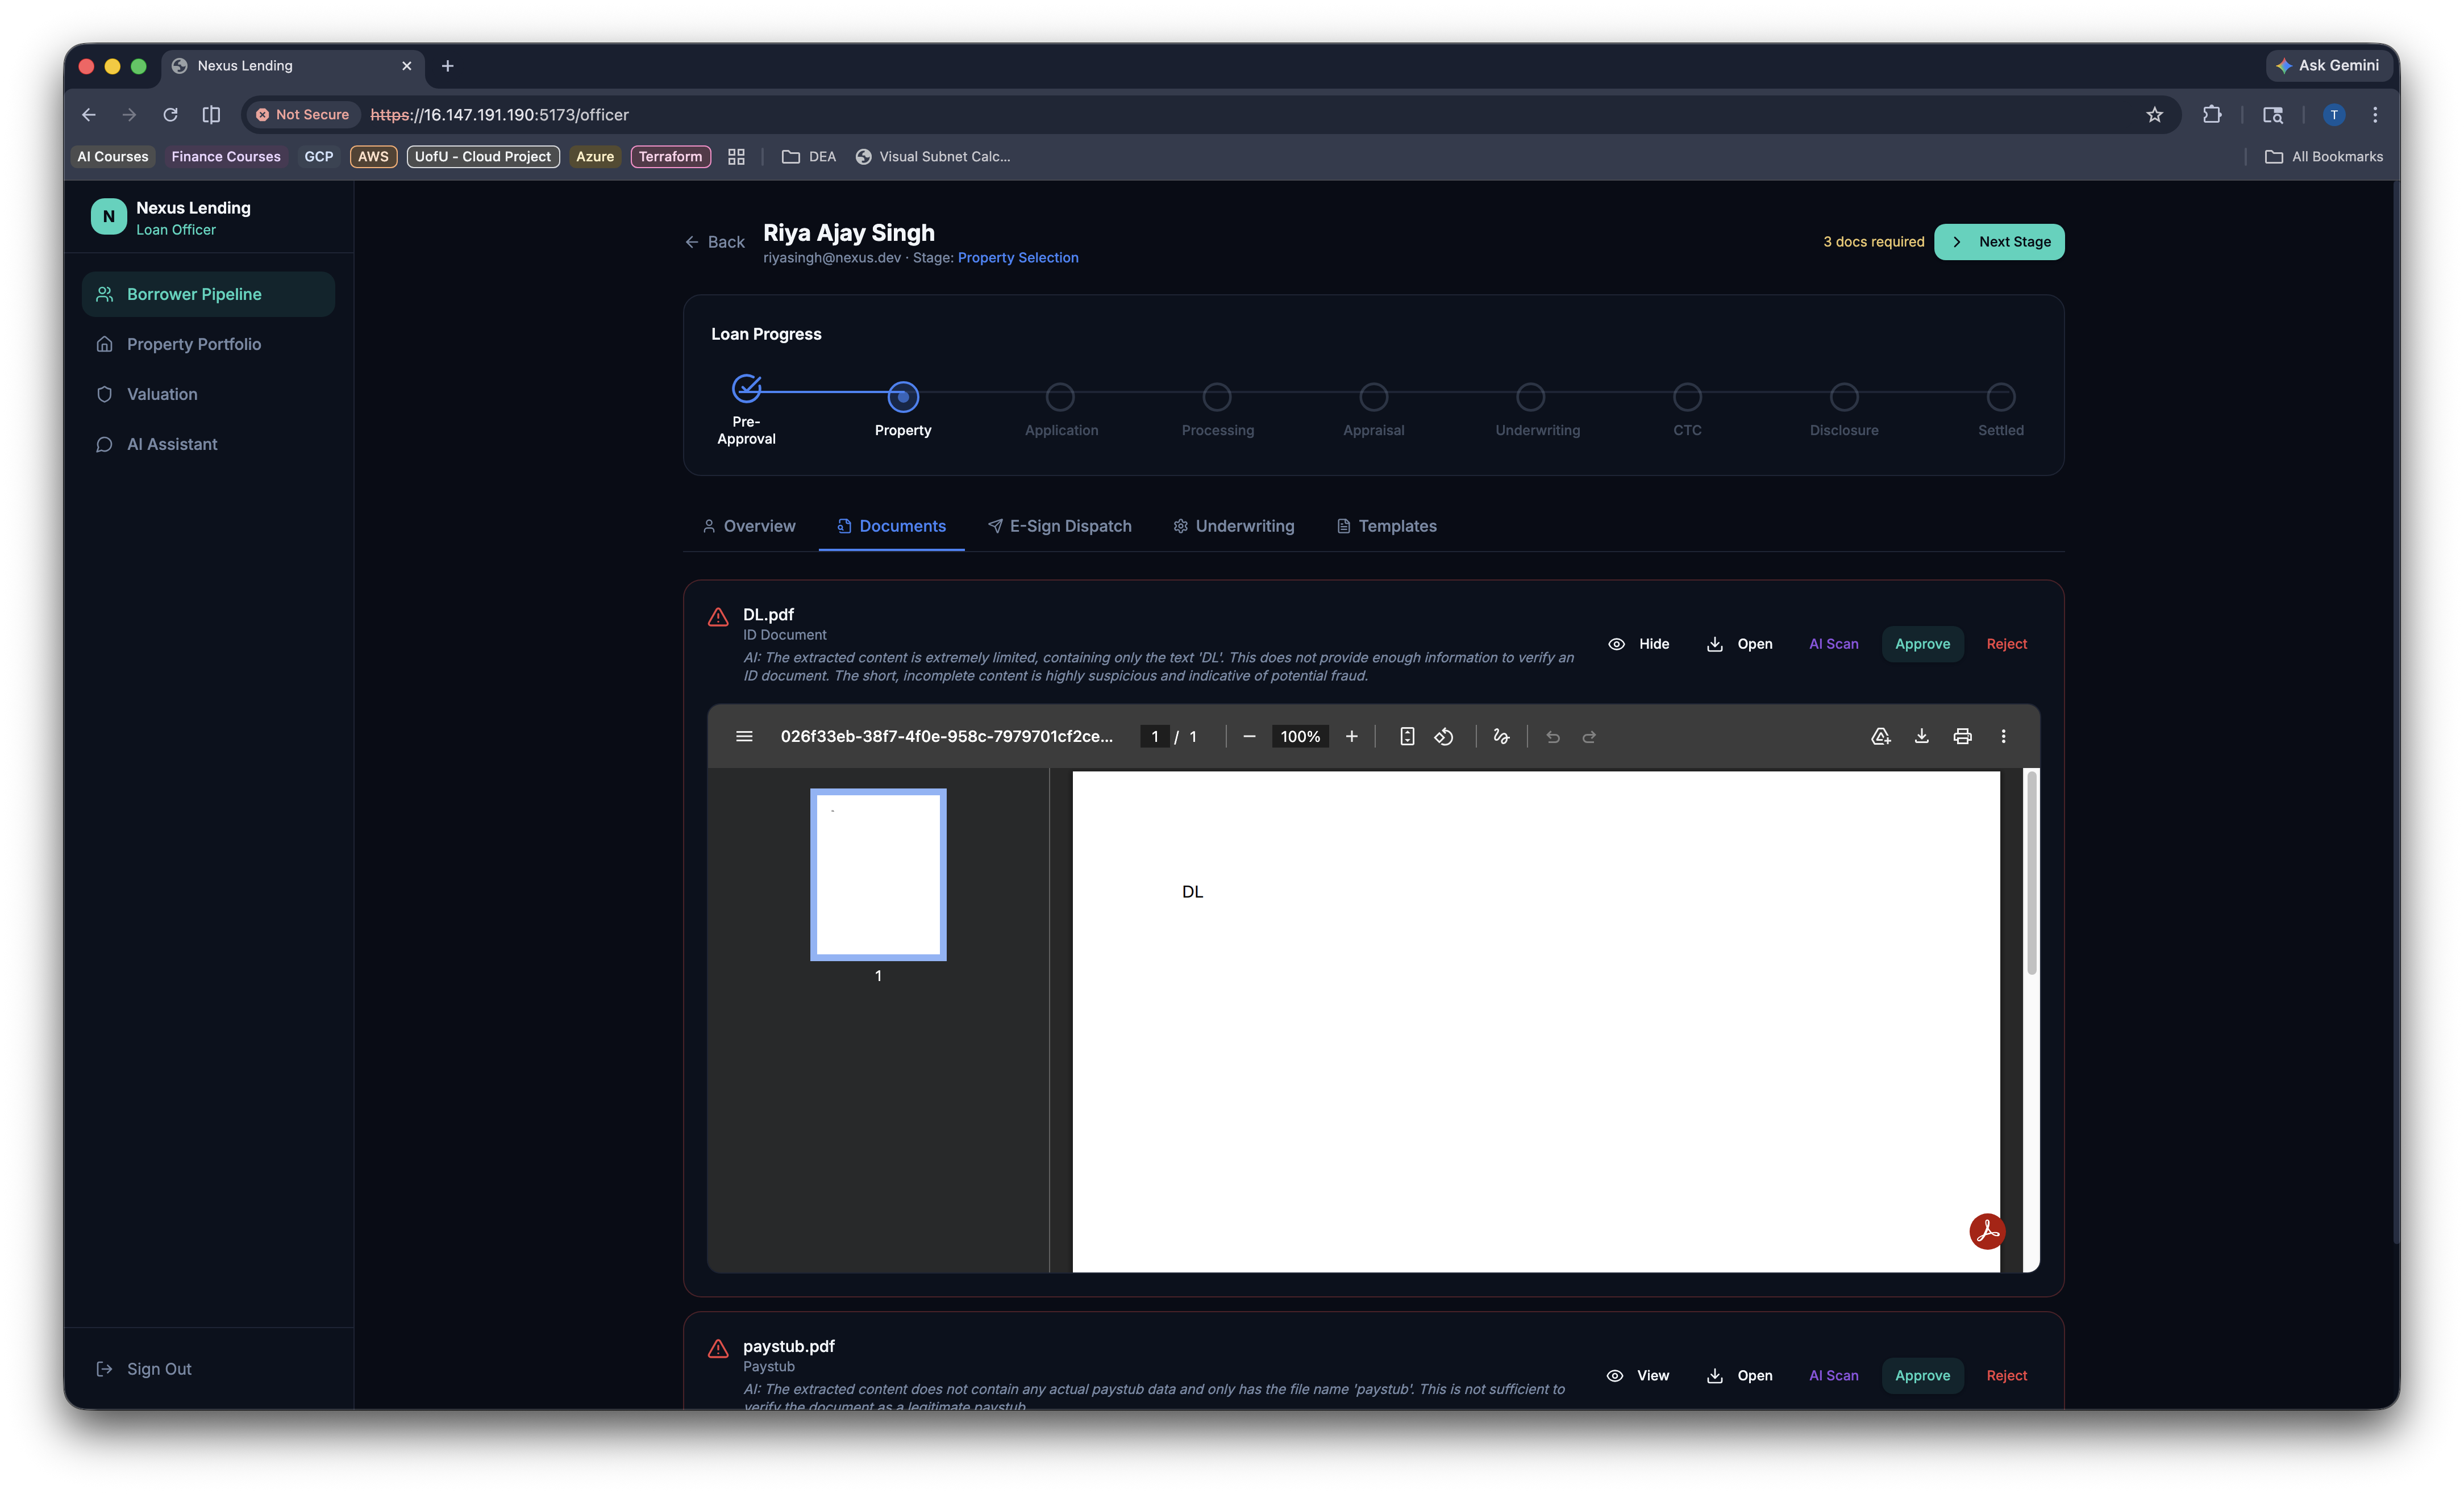Viewport: 2464px width, 1494px height.
Task: Toggle the PDF thumbnail sidebar menu
Action: [x=744, y=737]
